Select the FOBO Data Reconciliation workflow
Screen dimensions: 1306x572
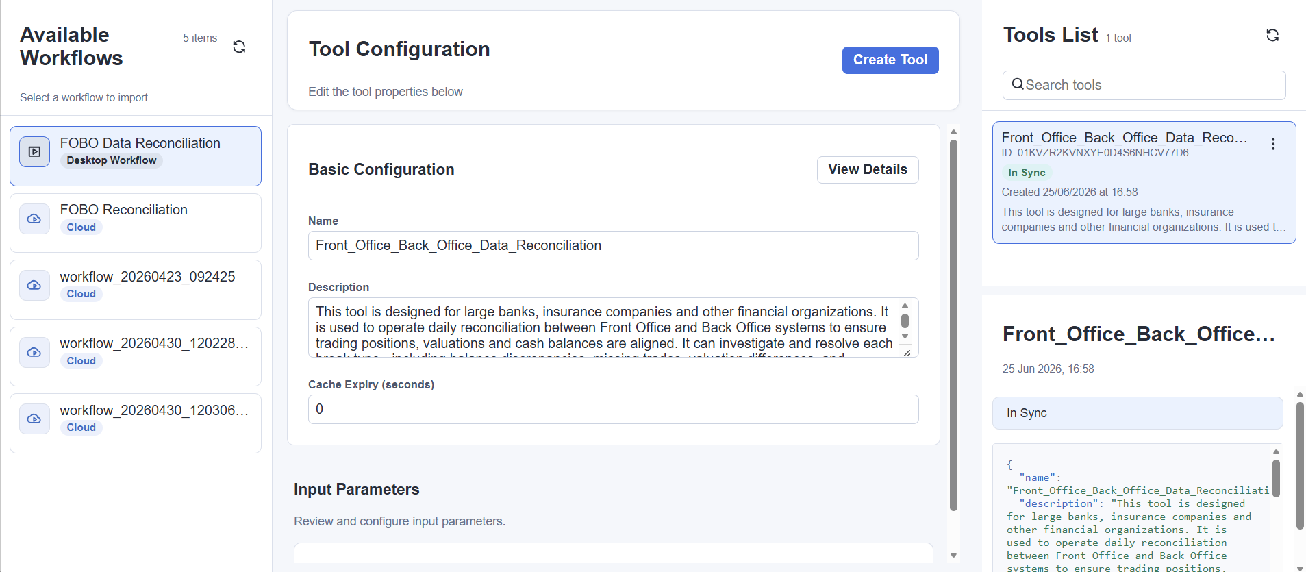click(x=136, y=156)
